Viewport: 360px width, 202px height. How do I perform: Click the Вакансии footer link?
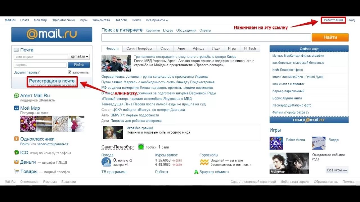[69, 182]
